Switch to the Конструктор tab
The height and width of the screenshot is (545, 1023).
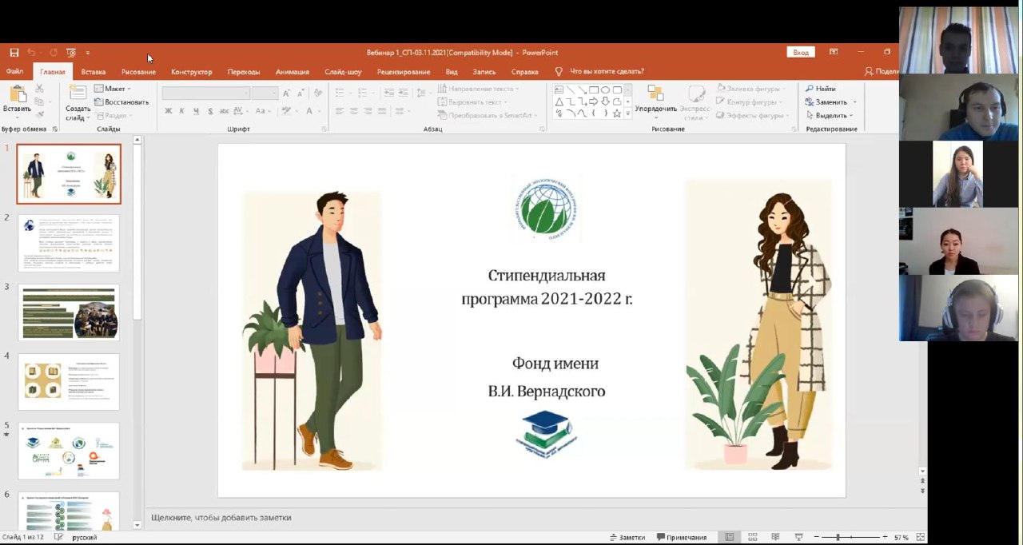192,72
